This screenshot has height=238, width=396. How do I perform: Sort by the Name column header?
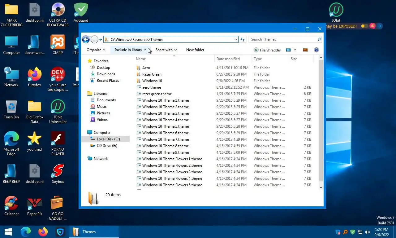[174, 59]
